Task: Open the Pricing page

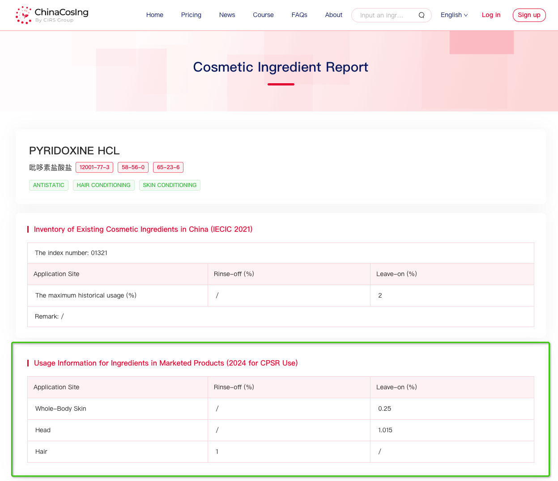Action: click(x=191, y=15)
